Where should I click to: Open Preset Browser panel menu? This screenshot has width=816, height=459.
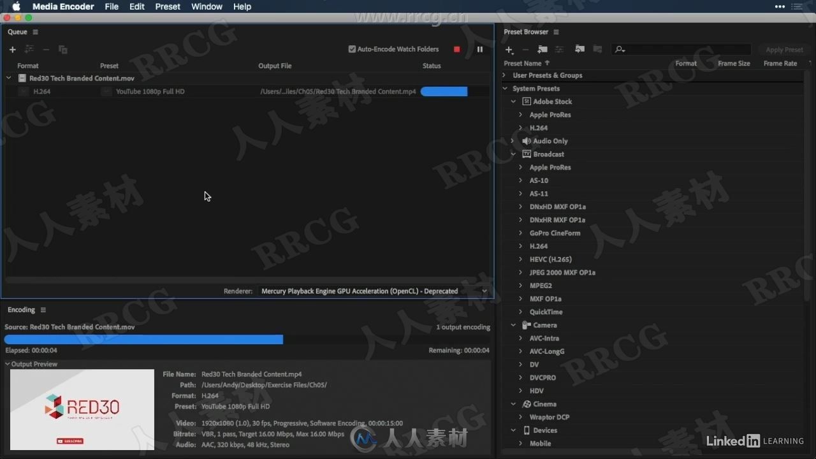[556, 32]
